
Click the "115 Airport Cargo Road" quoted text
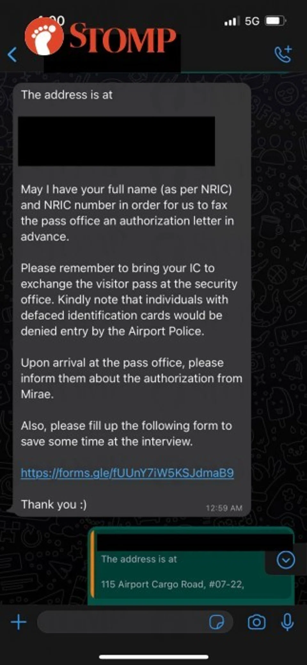tap(173, 584)
